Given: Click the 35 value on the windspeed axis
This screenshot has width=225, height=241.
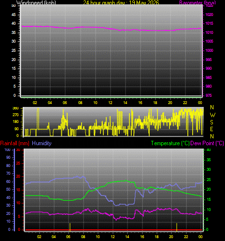Looking at the screenshot, I should (x=14, y=33).
